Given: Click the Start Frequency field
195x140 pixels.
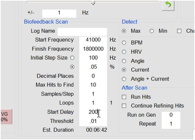Looking at the screenshot, I should [93, 40].
